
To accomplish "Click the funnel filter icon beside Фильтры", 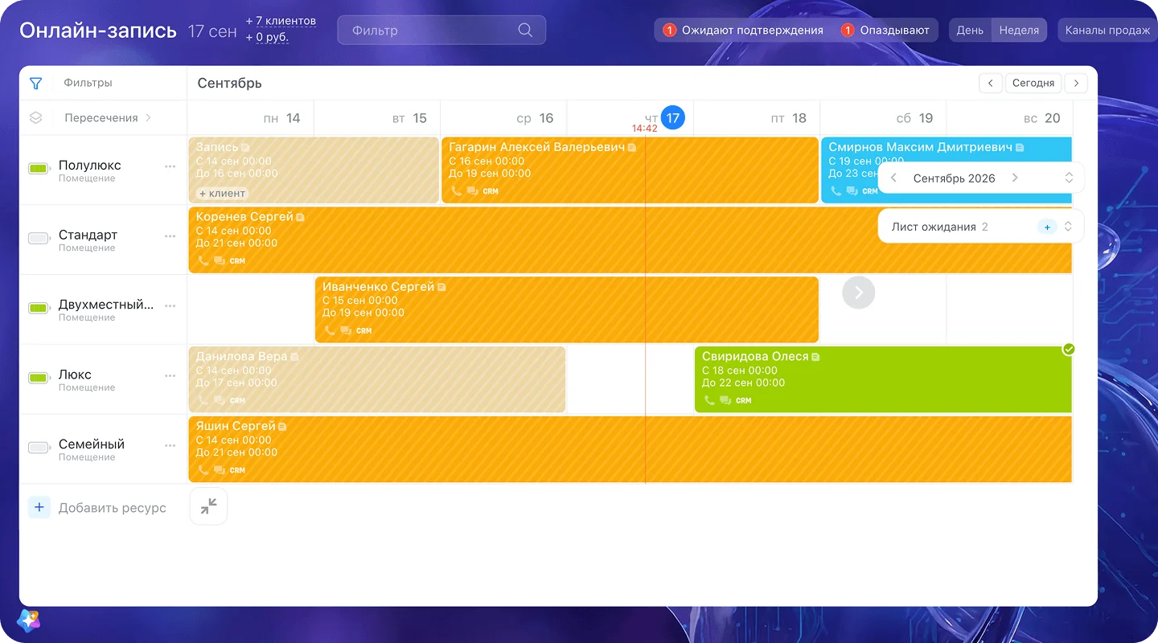I will point(35,83).
